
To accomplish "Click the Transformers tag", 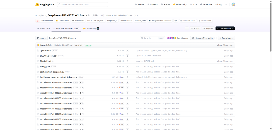I will (x=62, y=21).
